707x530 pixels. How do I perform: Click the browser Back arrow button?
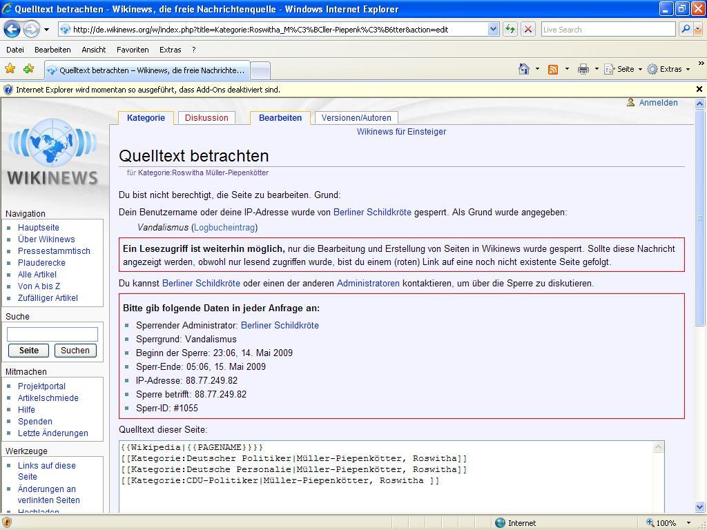12,30
